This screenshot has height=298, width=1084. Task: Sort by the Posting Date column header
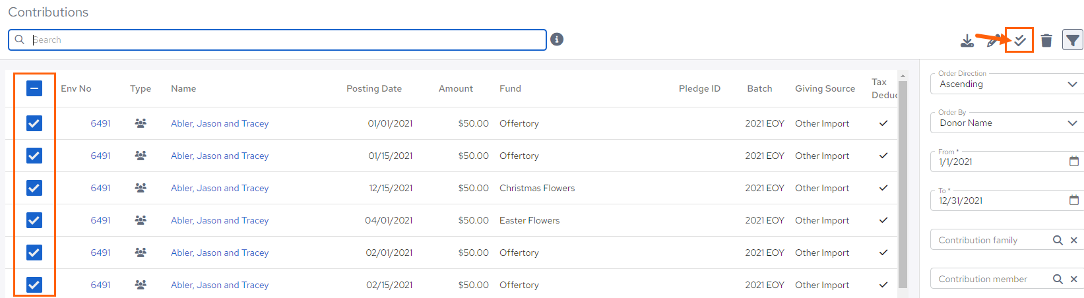point(373,88)
